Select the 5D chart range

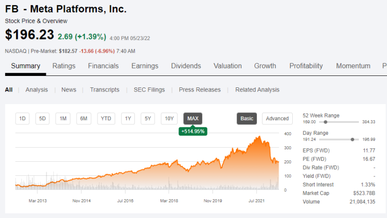42,119
